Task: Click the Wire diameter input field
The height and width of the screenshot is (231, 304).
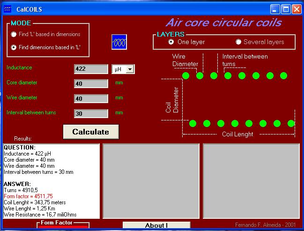Action: point(91,98)
